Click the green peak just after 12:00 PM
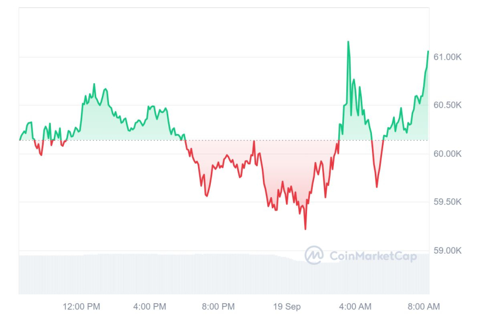 tap(94, 84)
